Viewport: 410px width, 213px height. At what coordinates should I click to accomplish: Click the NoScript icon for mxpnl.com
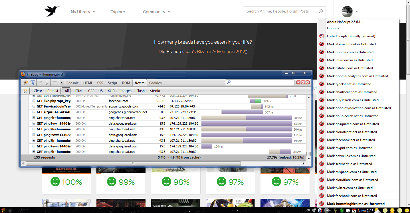(x=322, y=148)
